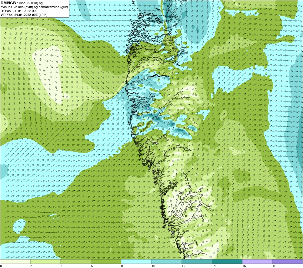Click the legend scale label '6'
This screenshot has height=268, width=303.
[92, 266]
